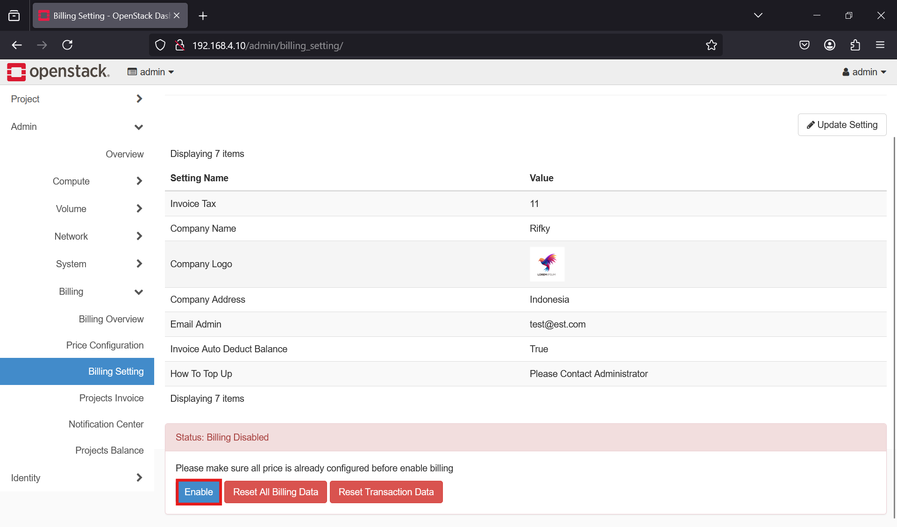This screenshot has width=897, height=527.
Task: Open the Pocket save icon
Action: (804, 45)
